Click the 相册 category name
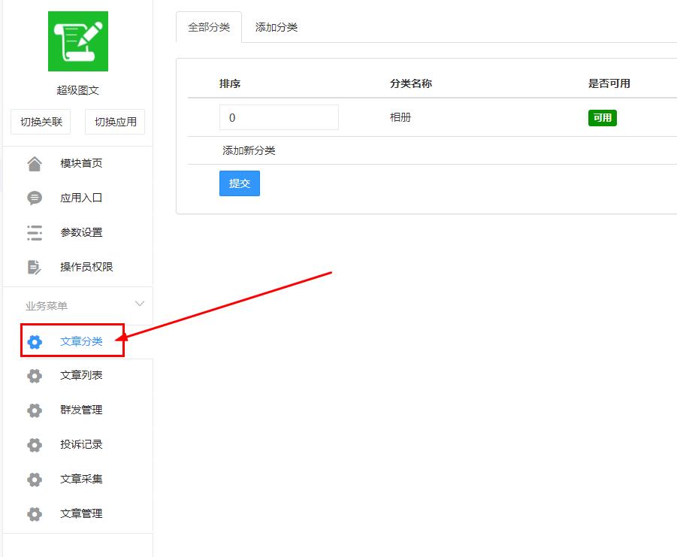This screenshot has width=677, height=557. [x=400, y=117]
